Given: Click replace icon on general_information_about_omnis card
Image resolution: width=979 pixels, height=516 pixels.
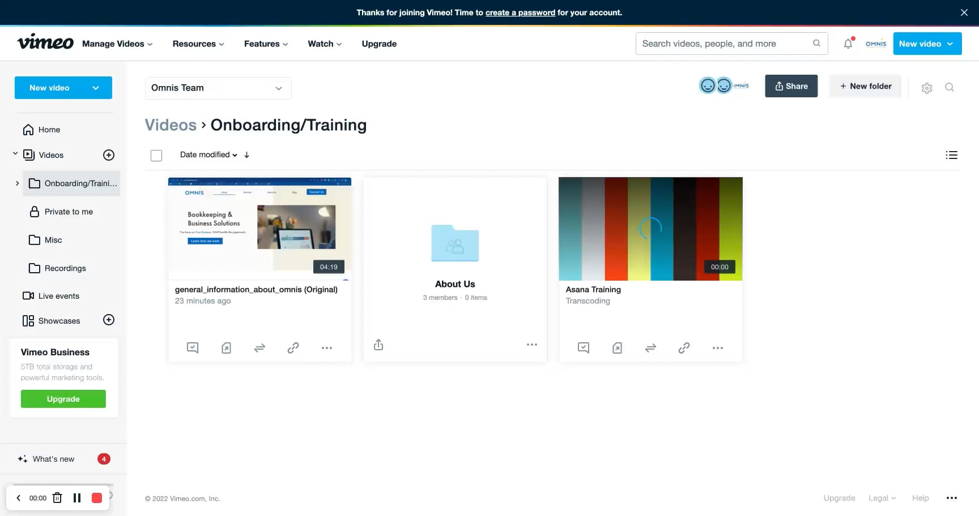Looking at the screenshot, I should pyautogui.click(x=259, y=348).
